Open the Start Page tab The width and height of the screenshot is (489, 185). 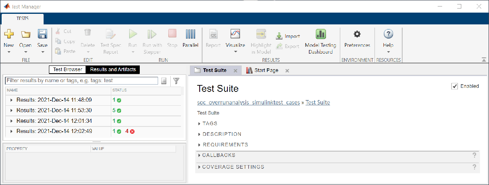[x=266, y=70]
